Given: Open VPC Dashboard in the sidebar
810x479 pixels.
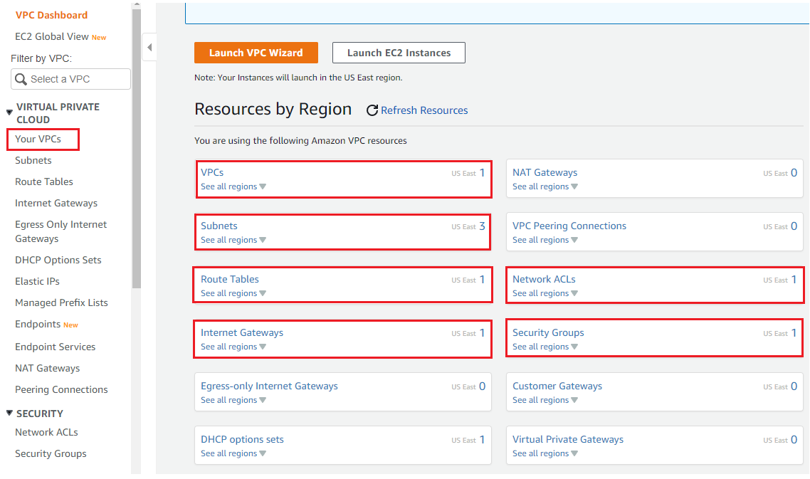Looking at the screenshot, I should click(x=51, y=15).
